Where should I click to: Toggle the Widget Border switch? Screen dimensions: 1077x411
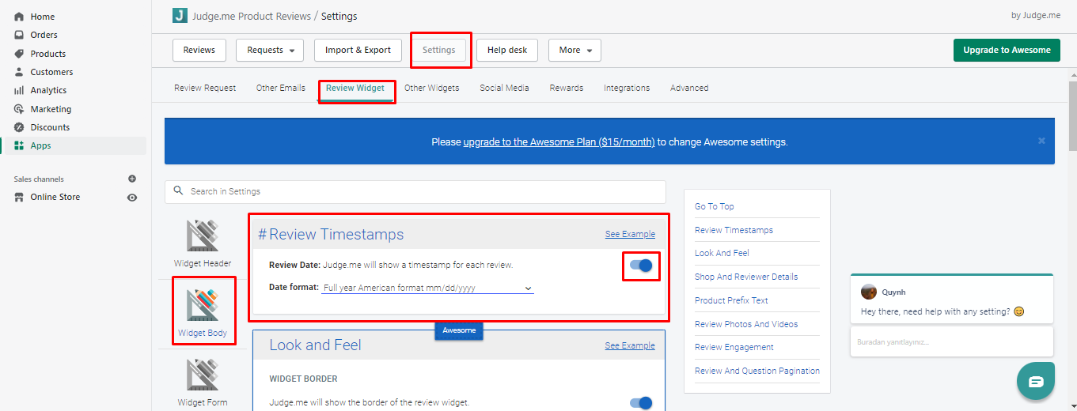tap(641, 403)
